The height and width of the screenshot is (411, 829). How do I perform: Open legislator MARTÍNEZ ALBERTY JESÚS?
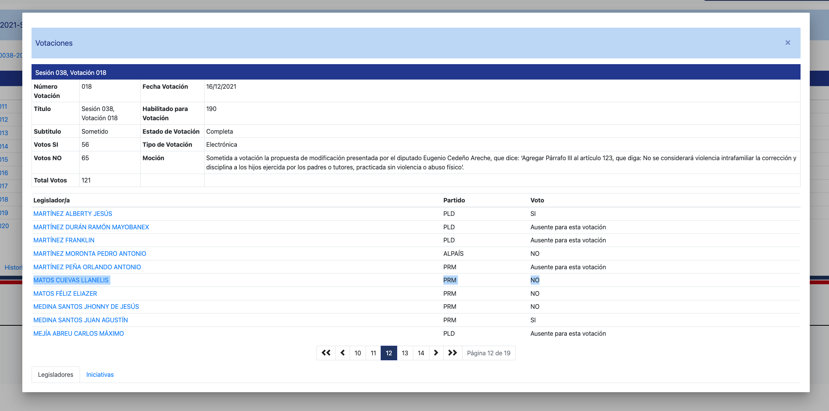click(x=73, y=214)
